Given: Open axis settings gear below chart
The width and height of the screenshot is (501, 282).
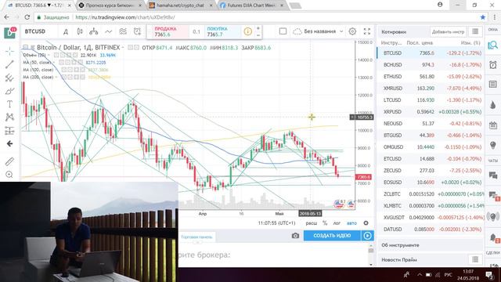Looking at the screenshot, I should [x=366, y=222].
